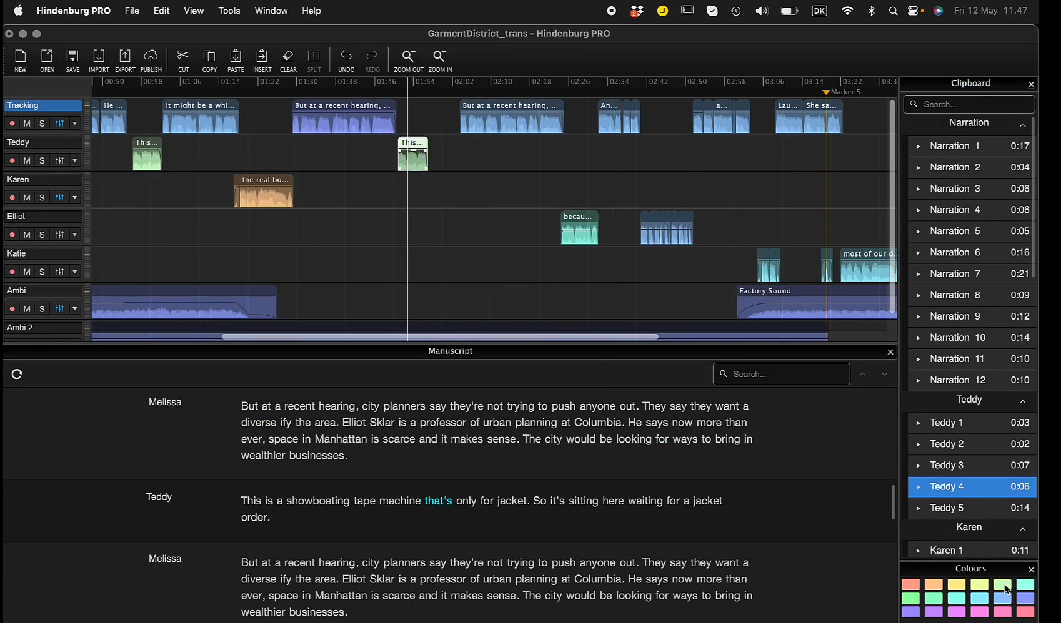Collapse the Karen clipboard group

click(1023, 529)
